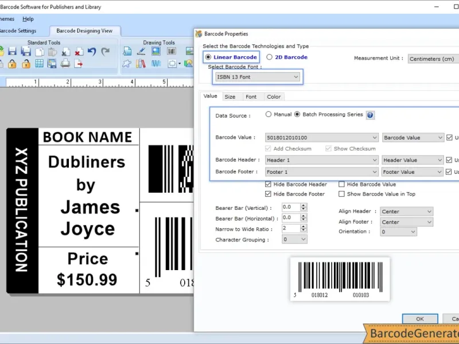Undo the last action with blue arrow
Viewport: 459px width, 344px height.
[x=92, y=52]
